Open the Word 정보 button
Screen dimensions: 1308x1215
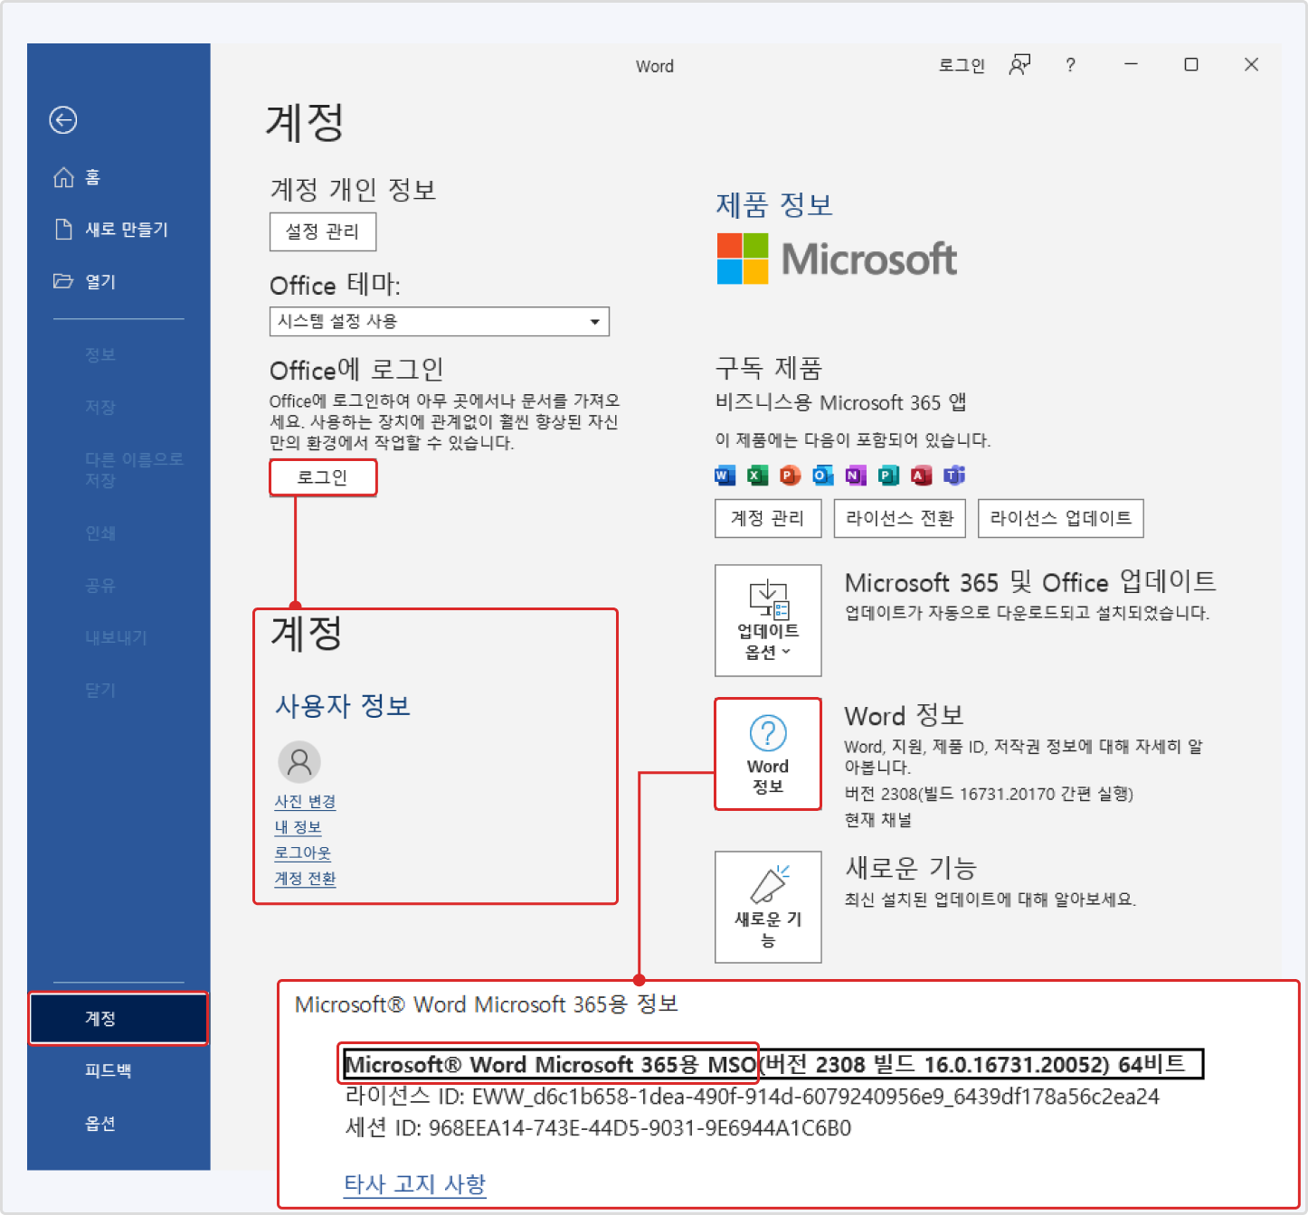click(x=767, y=753)
